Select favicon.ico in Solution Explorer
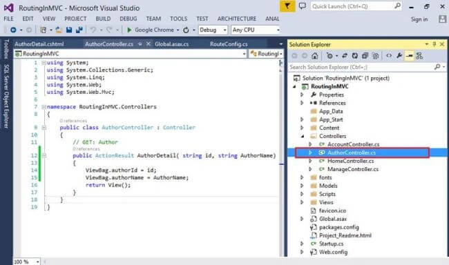449x265 pixels. pos(333,210)
